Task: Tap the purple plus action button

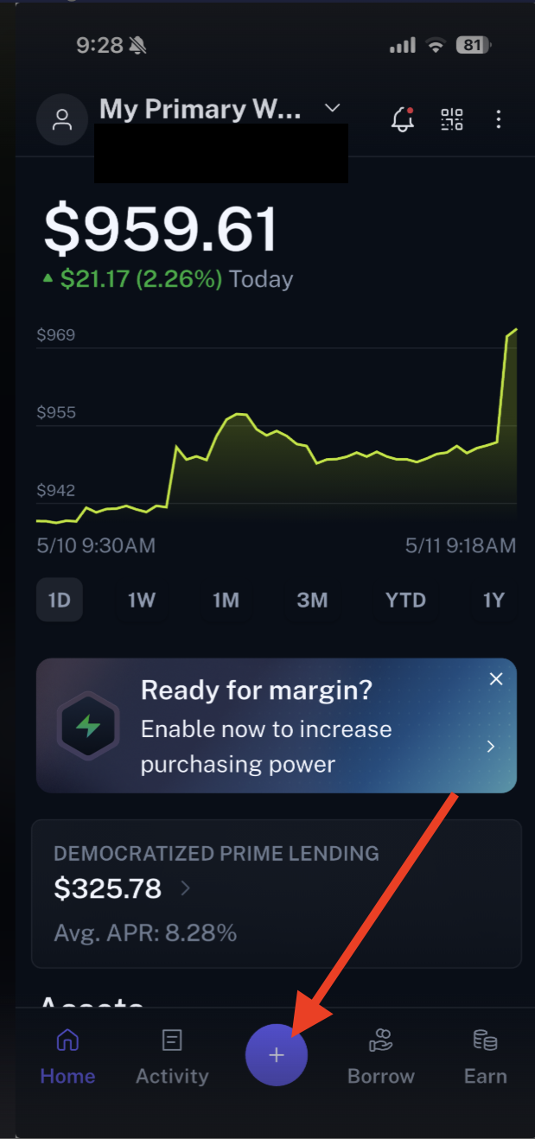Action: pos(277,1054)
